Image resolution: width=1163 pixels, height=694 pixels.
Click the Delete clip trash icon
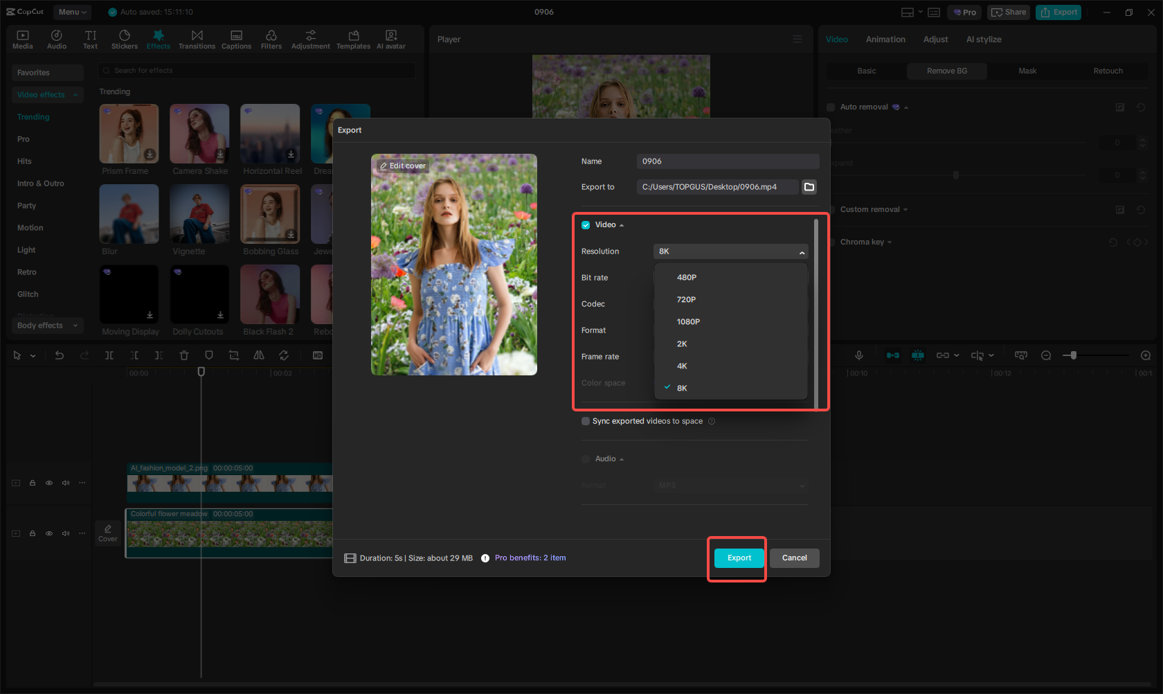[x=183, y=355]
